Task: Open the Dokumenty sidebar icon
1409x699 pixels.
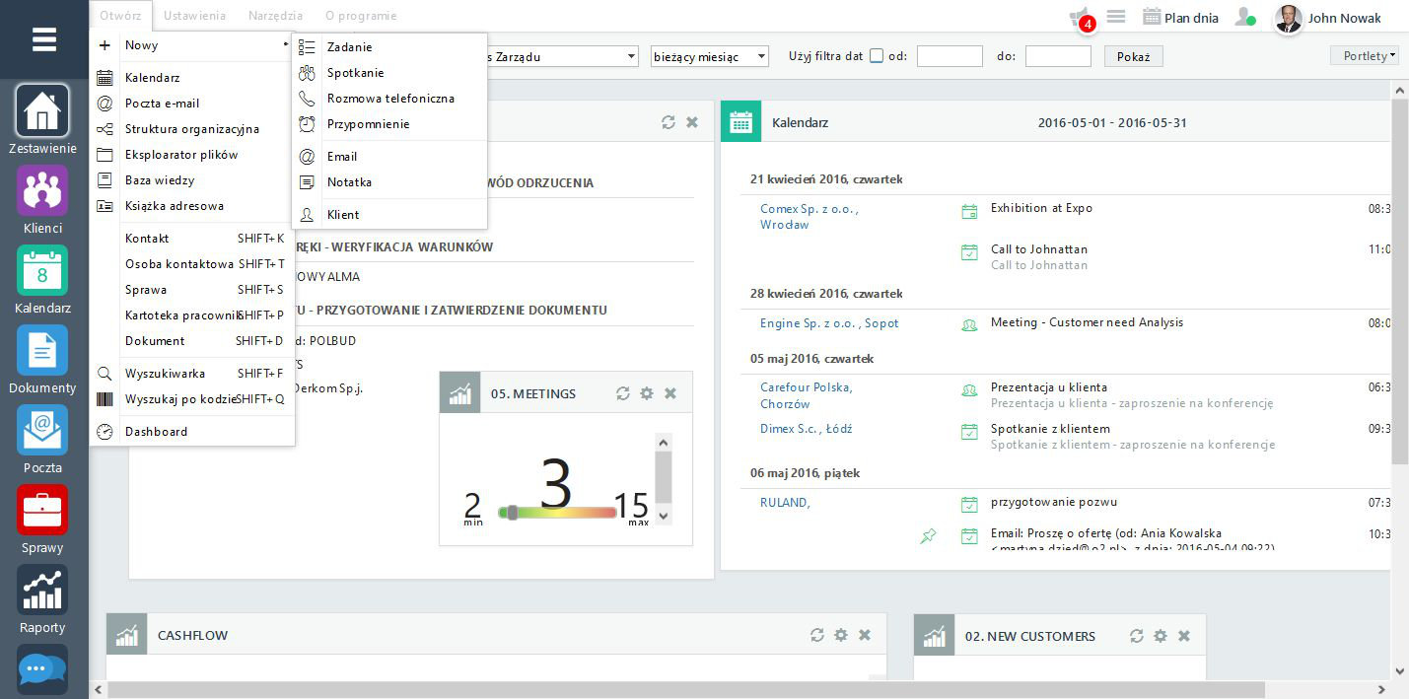Action: pyautogui.click(x=42, y=351)
